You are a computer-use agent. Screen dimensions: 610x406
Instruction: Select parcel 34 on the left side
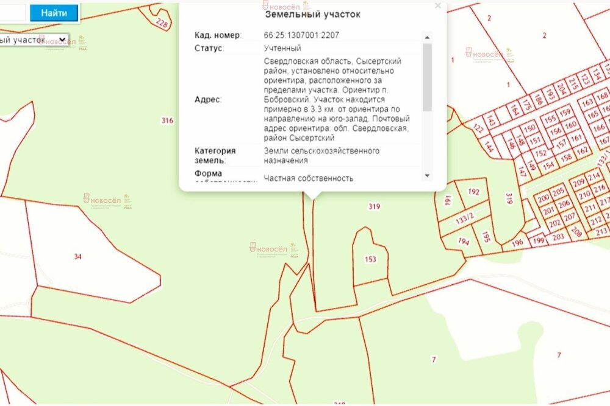(77, 256)
